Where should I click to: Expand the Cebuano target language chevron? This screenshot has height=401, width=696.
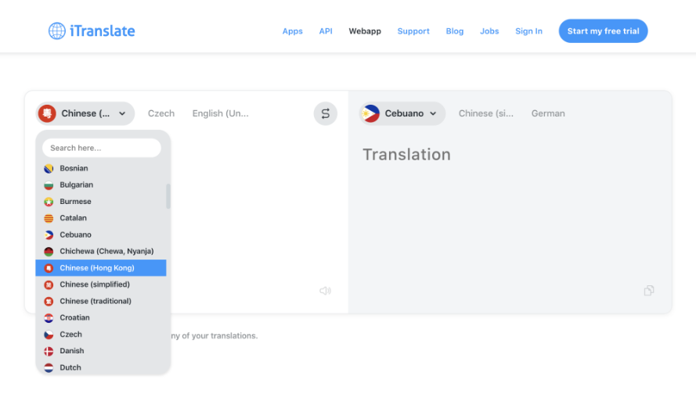tap(433, 114)
